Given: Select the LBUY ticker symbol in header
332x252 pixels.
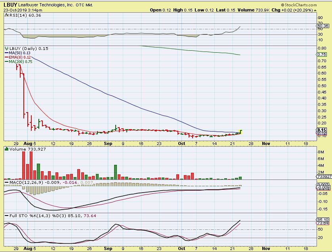Looking at the screenshot, I should (10, 5).
